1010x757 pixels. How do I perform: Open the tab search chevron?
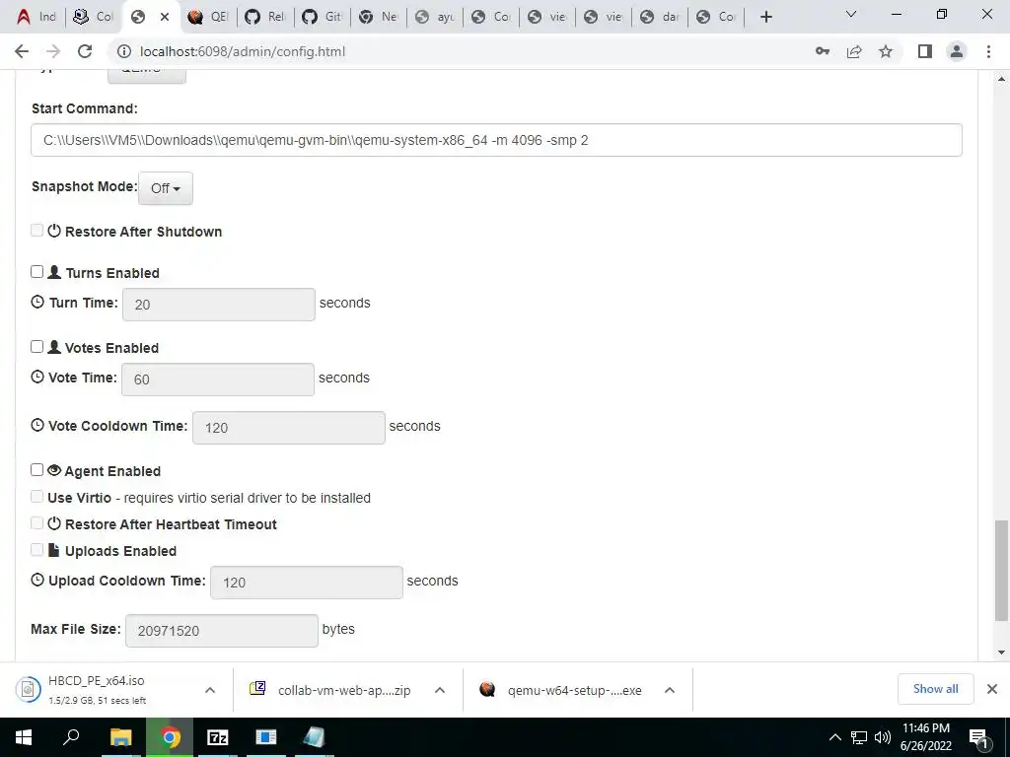[x=851, y=14]
